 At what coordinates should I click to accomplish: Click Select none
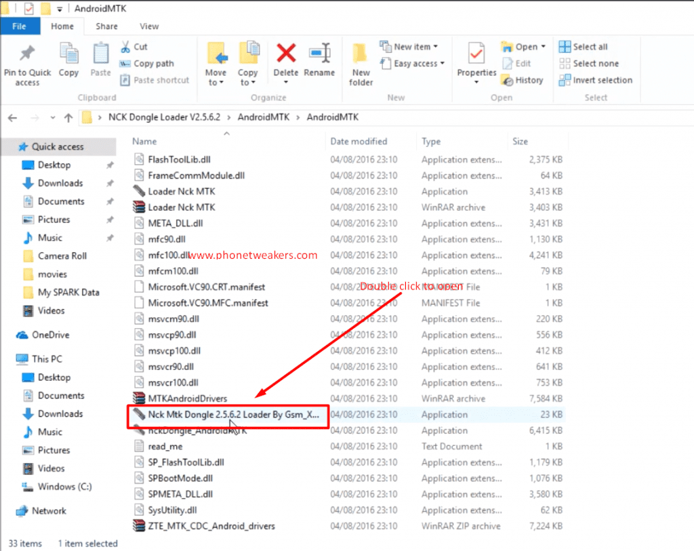coord(589,63)
